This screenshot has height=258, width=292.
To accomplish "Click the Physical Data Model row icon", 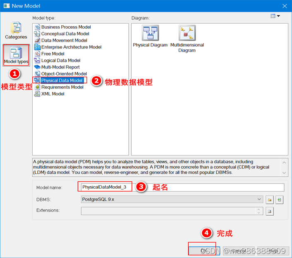I will tap(37, 80).
